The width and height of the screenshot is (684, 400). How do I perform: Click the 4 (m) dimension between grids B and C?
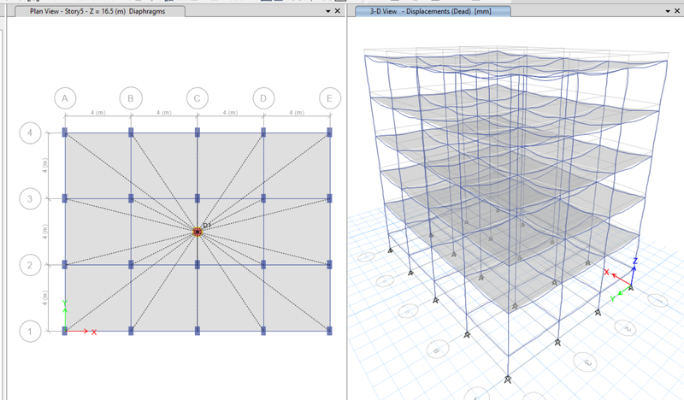click(164, 113)
